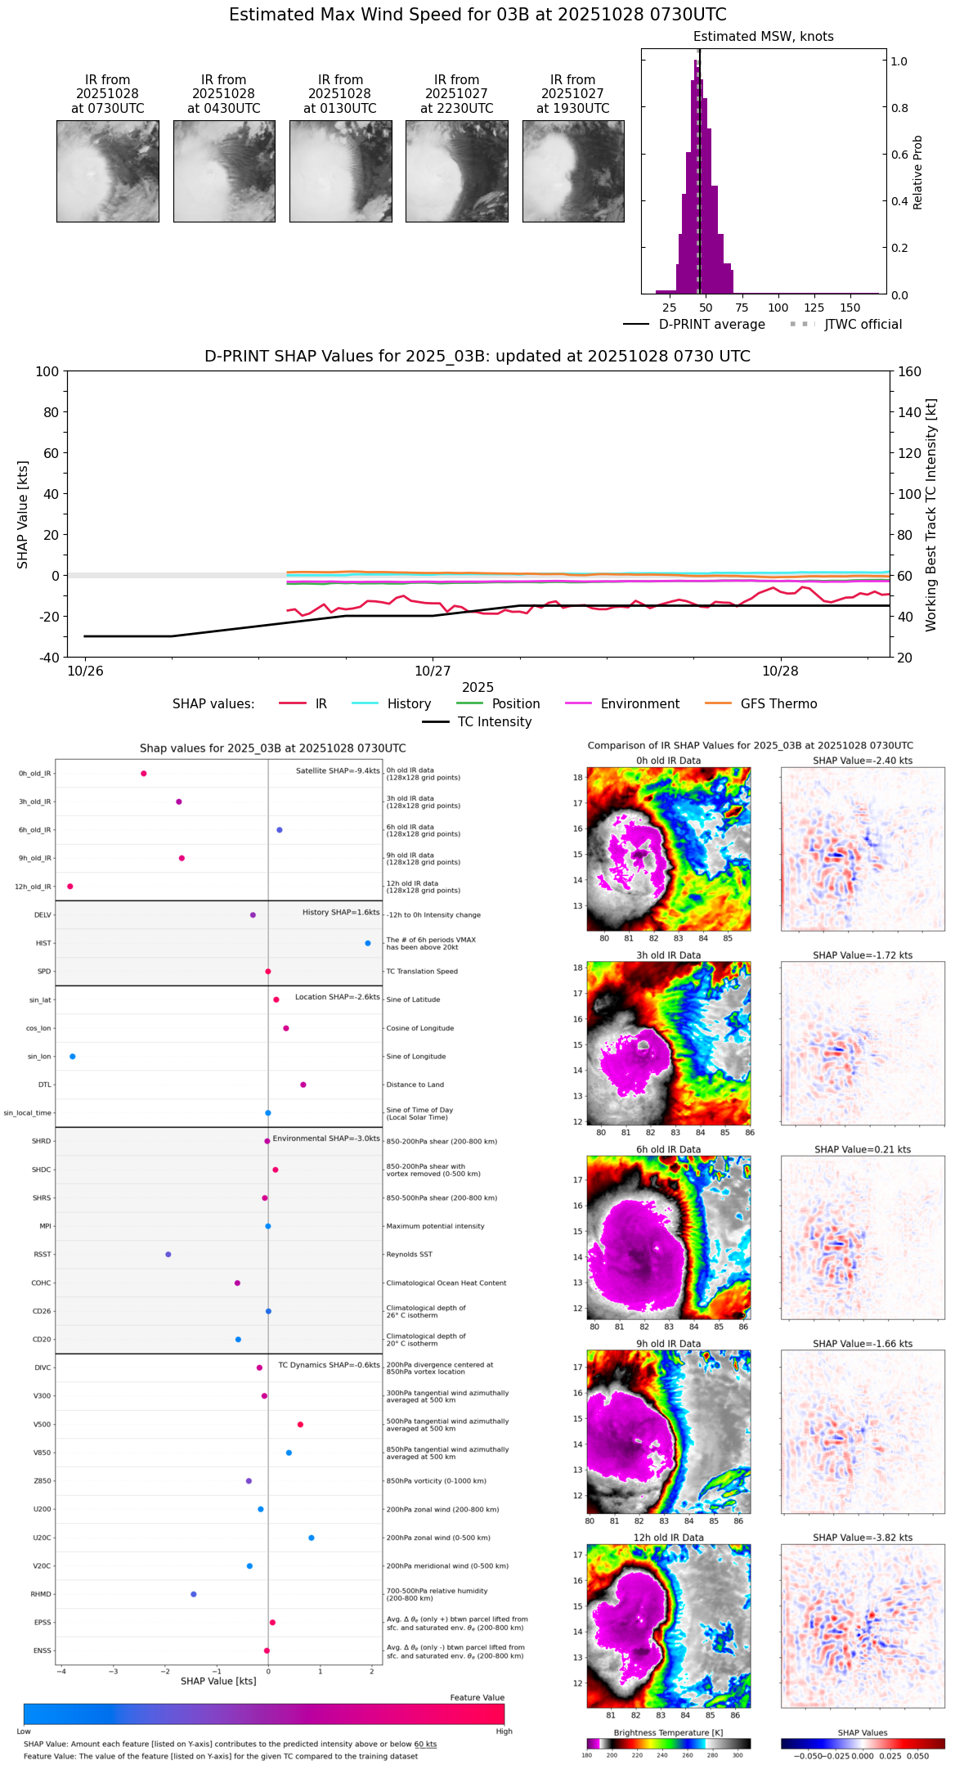The width and height of the screenshot is (955, 1765).
Task: Click the orange GFS Thermo legend marker
Action: click(x=718, y=703)
